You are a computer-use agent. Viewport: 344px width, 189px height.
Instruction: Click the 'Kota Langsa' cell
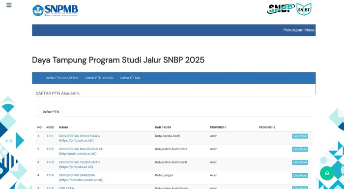164,175
